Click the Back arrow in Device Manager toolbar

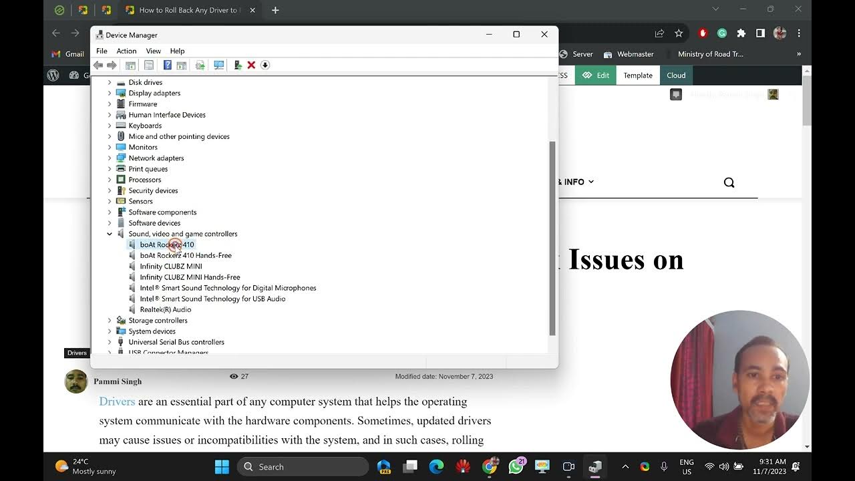[98, 65]
